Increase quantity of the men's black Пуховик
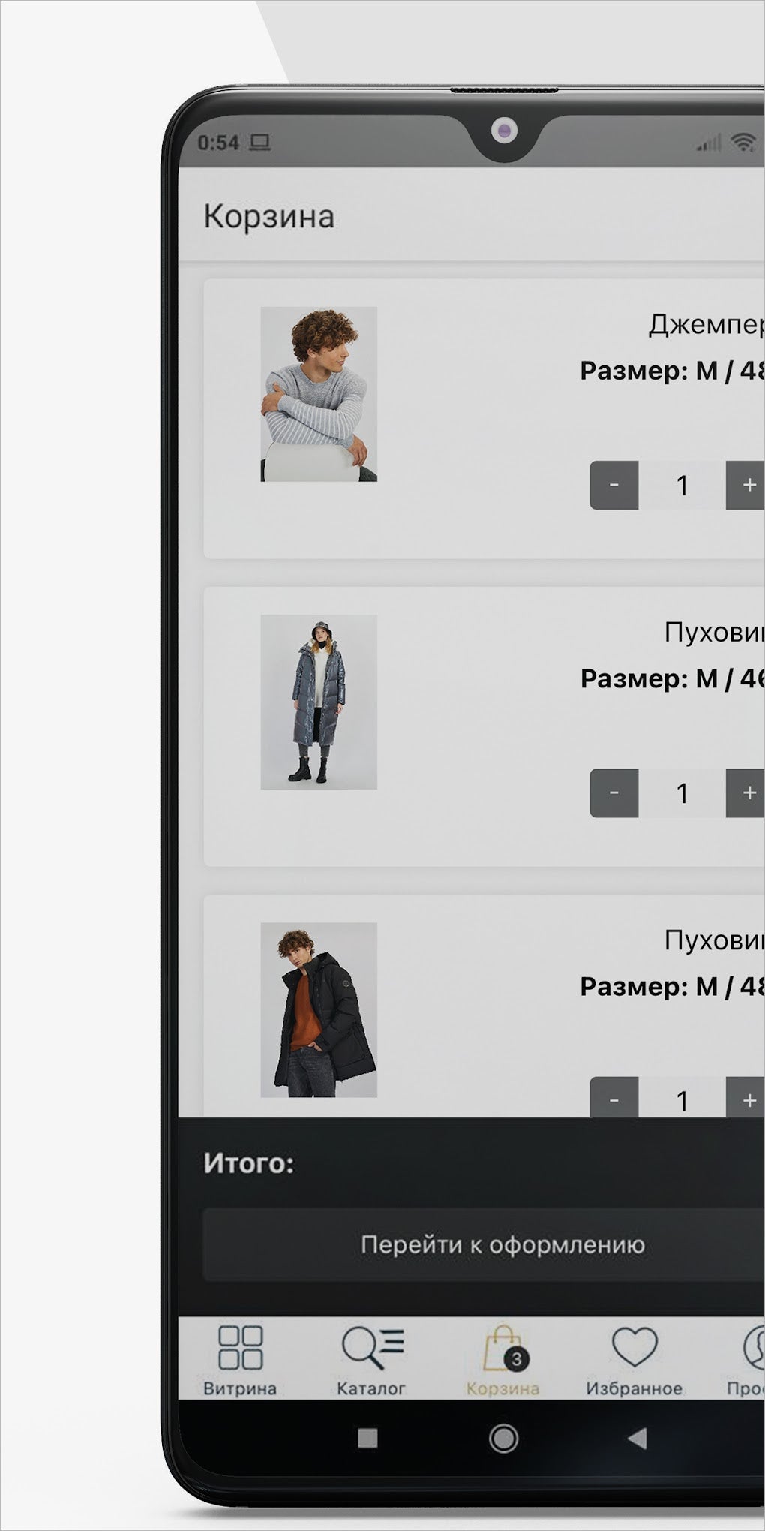The image size is (765, 1531). tap(745, 1097)
